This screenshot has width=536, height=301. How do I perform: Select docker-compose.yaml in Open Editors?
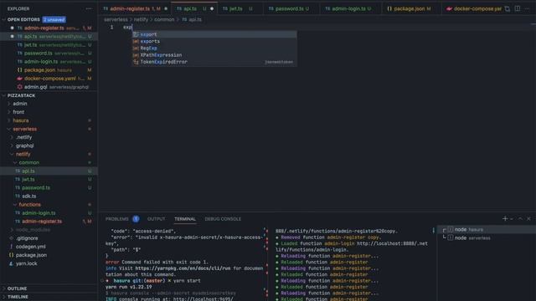coord(49,79)
